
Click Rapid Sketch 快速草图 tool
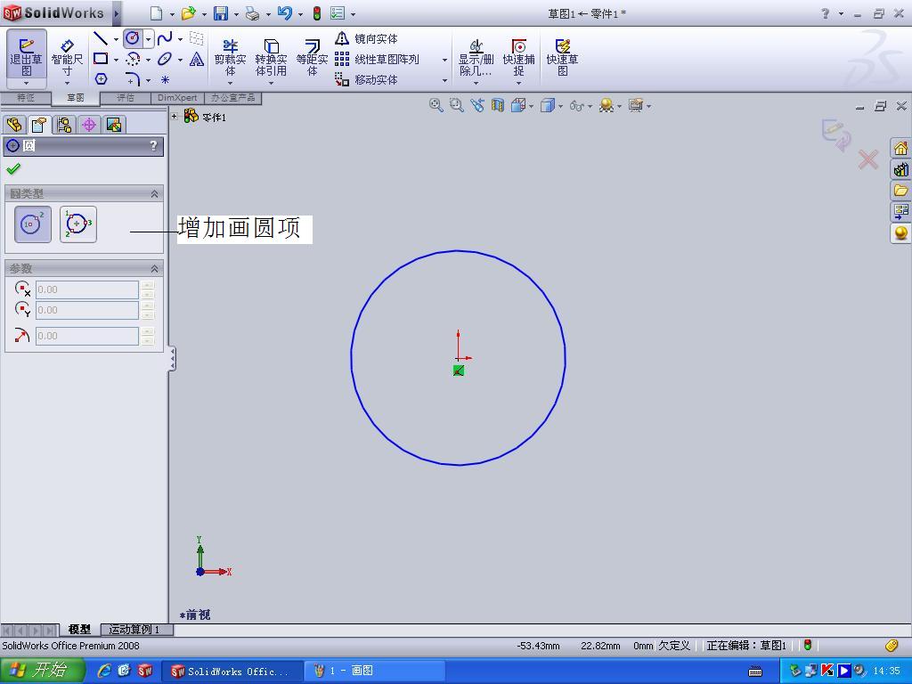563,58
